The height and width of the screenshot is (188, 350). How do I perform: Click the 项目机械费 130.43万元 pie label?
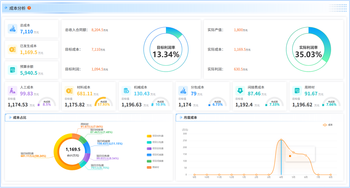[x=110, y=142]
